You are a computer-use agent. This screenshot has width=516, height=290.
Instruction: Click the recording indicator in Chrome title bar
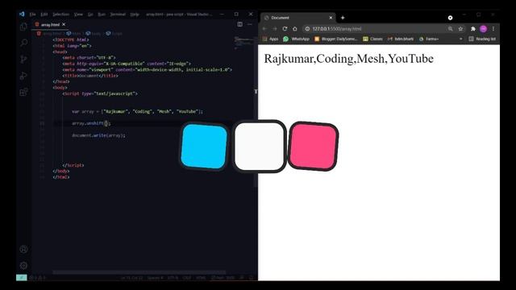tap(450, 18)
